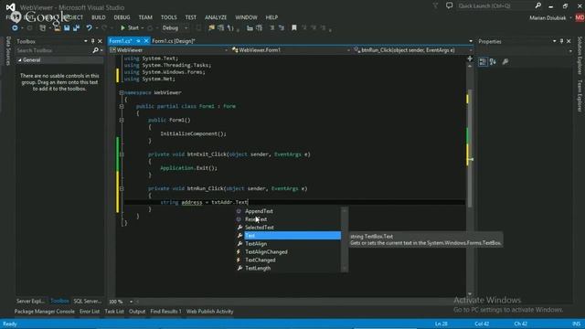Click the Navigate Backward toolbar icon

pos(15,28)
